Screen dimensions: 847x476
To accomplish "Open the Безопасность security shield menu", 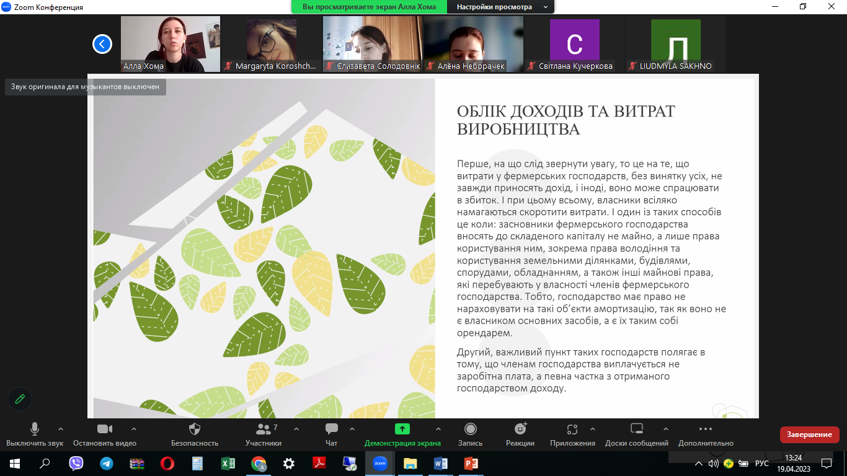I will [x=195, y=434].
